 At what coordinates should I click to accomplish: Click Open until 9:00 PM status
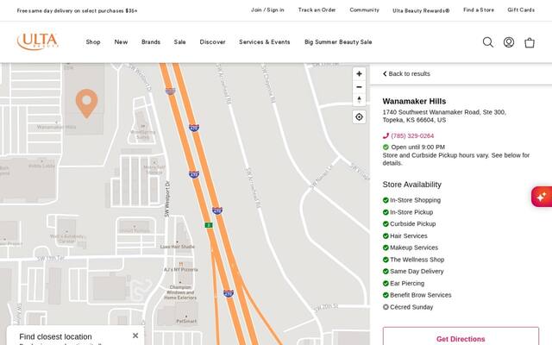[x=417, y=147]
